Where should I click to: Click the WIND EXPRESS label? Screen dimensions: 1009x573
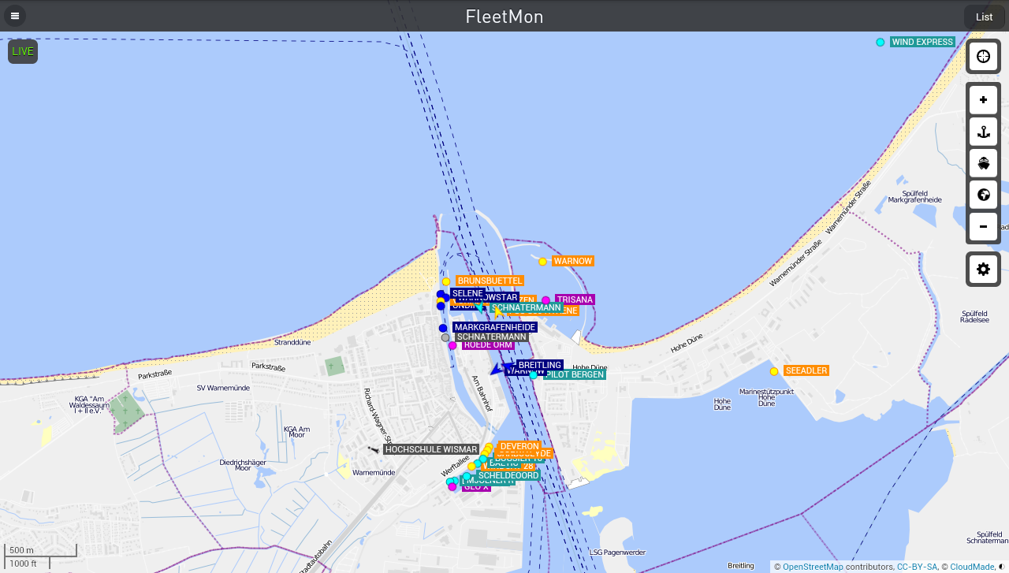pyautogui.click(x=922, y=42)
